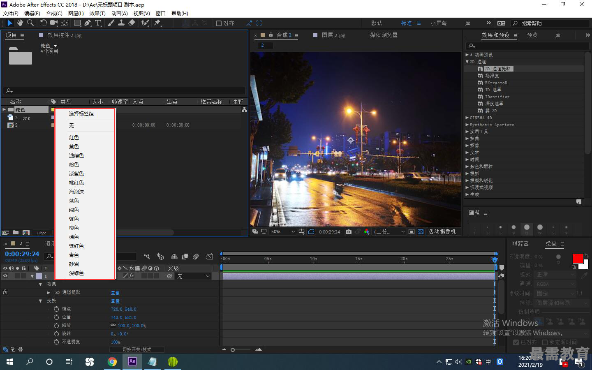Toggle 旋转 stopwatch keyframing

56,334
